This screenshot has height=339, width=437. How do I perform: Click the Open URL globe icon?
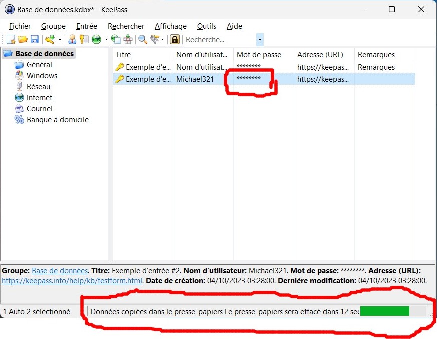tap(96, 40)
